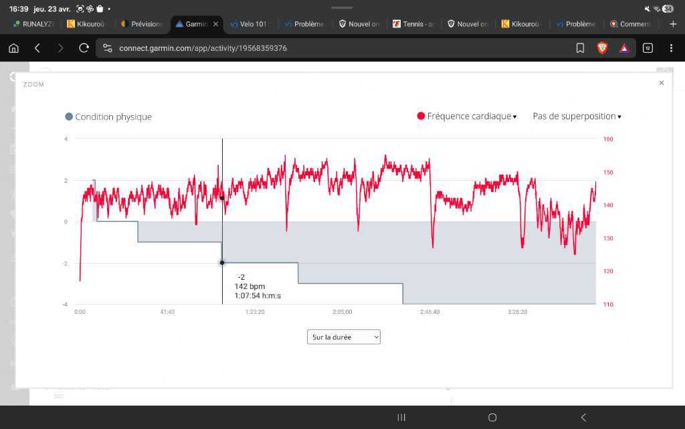The image size is (685, 429).
Task: Expand the Pas de superposition dropdown
Action: coord(577,116)
